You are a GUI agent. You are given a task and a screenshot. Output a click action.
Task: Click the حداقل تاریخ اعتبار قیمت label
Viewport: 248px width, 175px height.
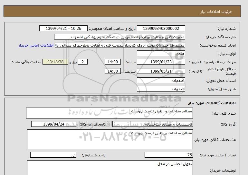click(222, 71)
